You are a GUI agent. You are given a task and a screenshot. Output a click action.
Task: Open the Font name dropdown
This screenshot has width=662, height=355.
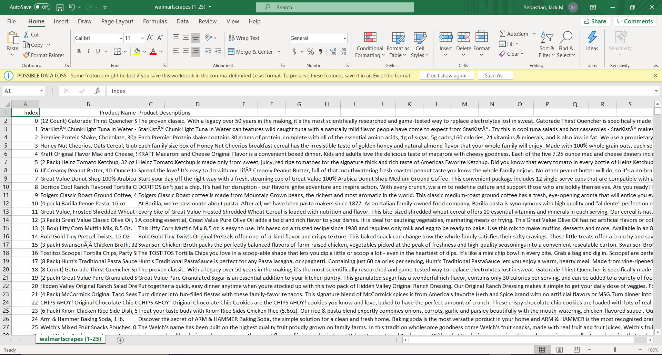[x=121, y=38]
